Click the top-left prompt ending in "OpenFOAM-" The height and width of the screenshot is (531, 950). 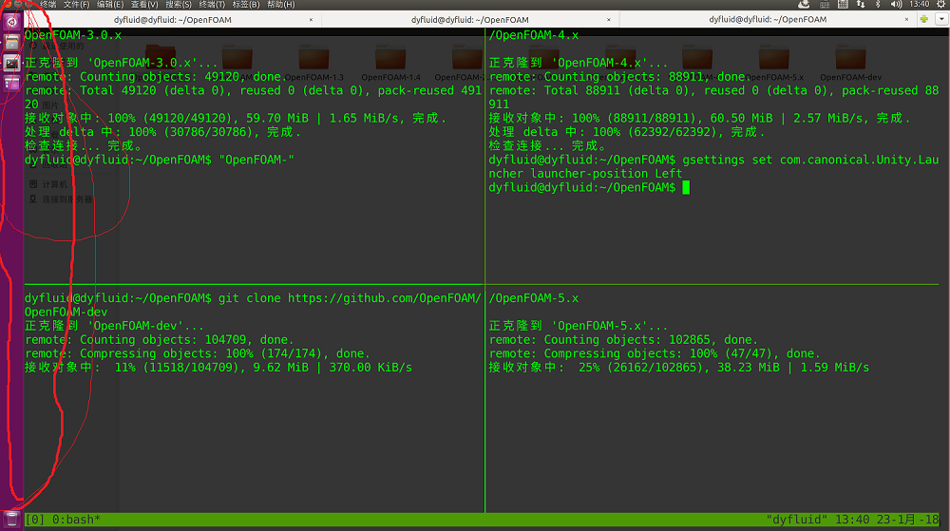click(x=160, y=160)
